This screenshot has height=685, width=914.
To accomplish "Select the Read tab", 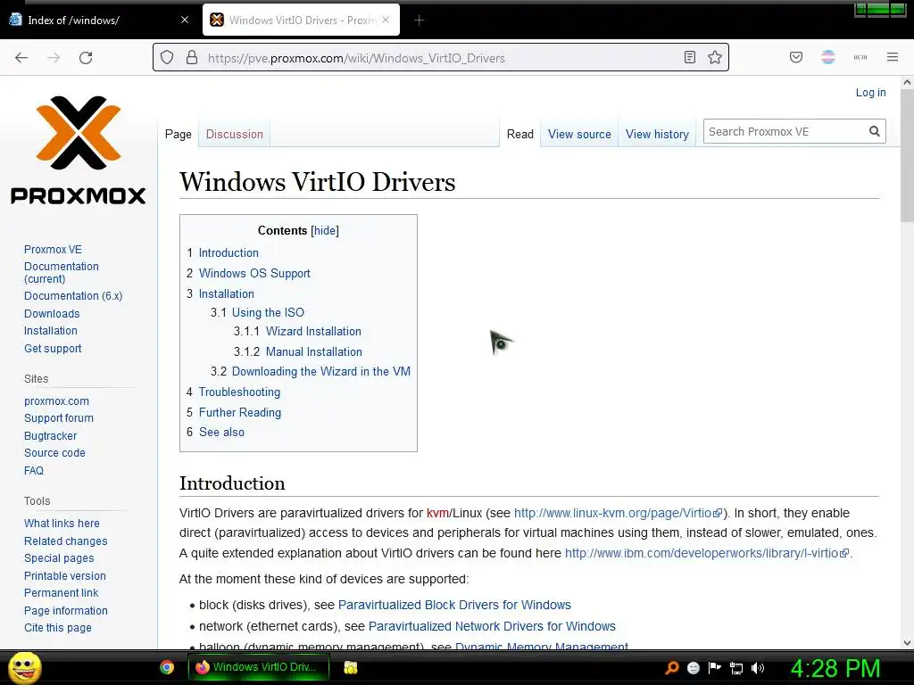I will 520,134.
